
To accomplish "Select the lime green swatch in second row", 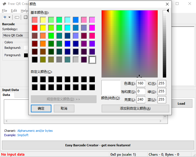I will (x=51, y=28).
